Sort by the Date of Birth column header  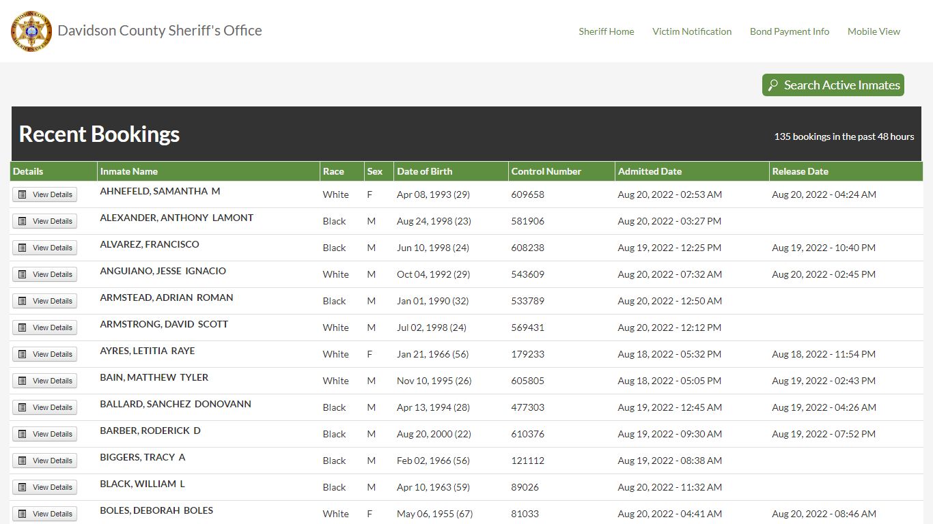point(451,171)
